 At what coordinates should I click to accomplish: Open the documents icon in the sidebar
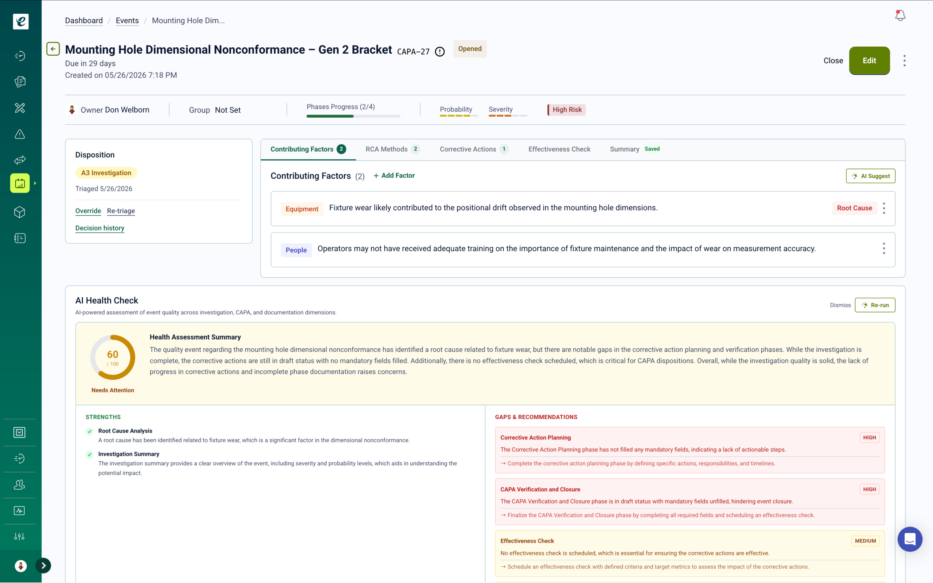(20, 82)
